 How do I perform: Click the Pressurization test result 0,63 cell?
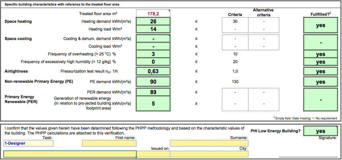click(x=153, y=71)
